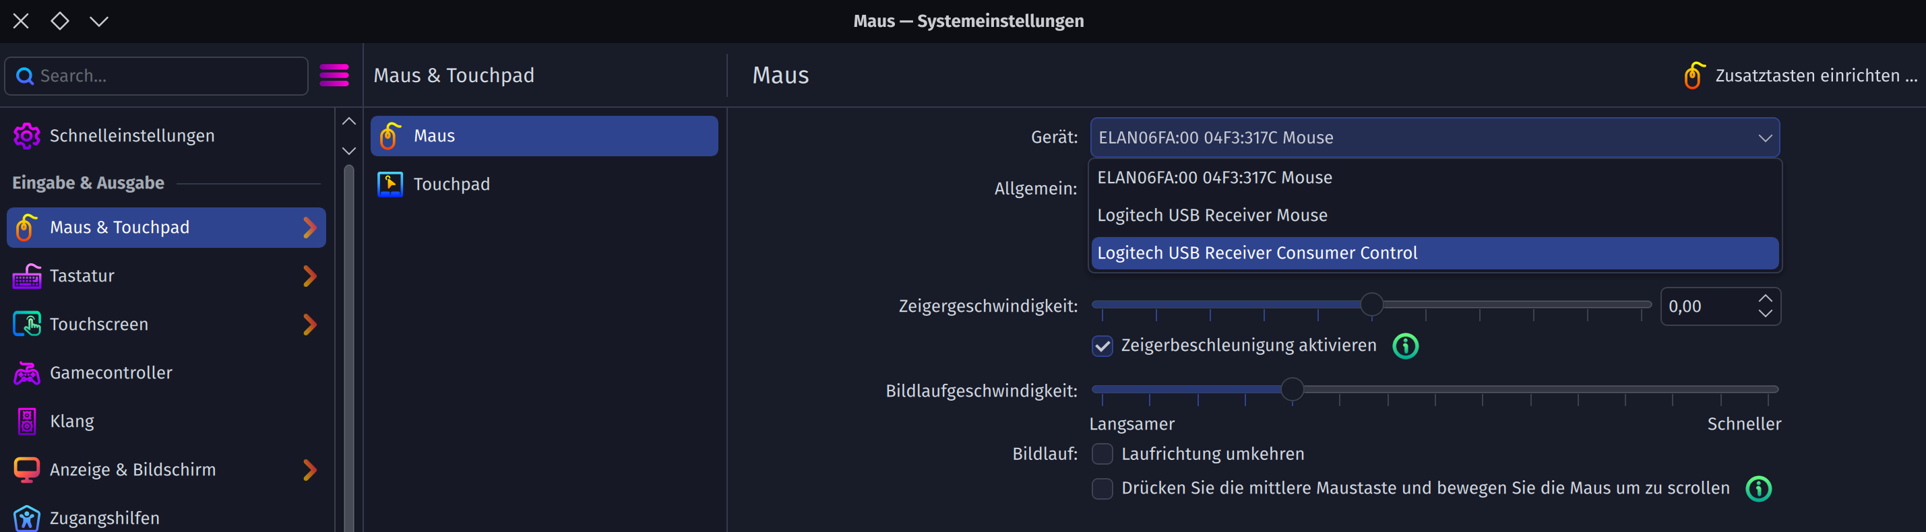Disable Zeigerbeschleunigung aktivieren checkbox

point(1102,346)
